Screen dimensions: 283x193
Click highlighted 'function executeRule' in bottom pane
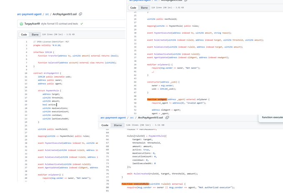pyautogui.click(x=135, y=184)
